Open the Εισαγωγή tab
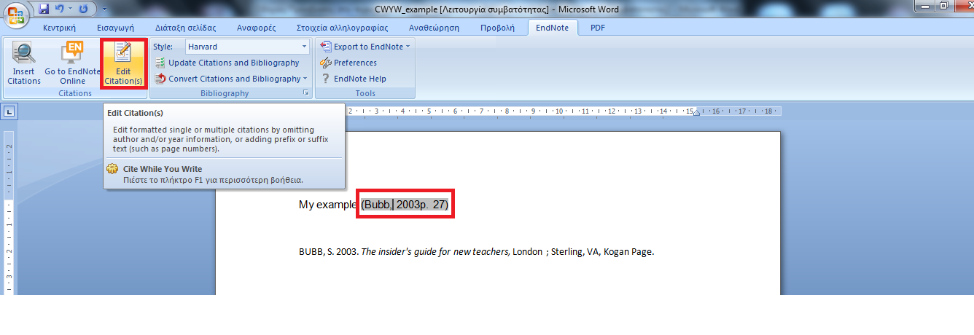This screenshot has height=335, width=974. (115, 28)
